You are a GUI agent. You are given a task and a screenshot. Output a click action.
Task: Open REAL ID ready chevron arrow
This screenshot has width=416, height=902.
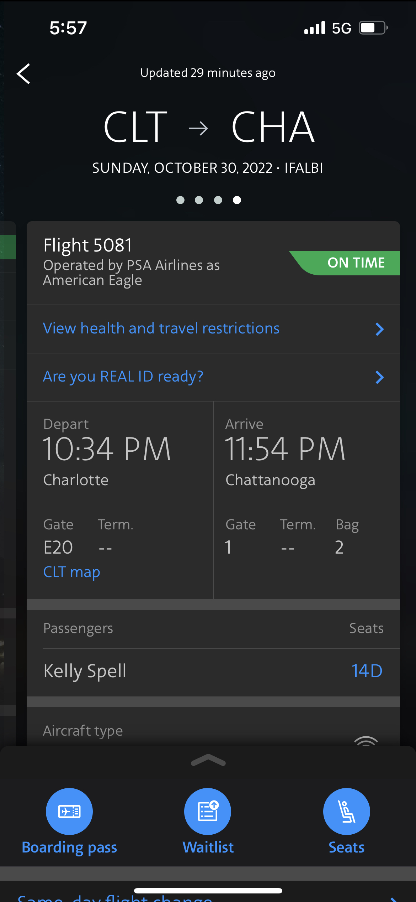[x=379, y=377]
